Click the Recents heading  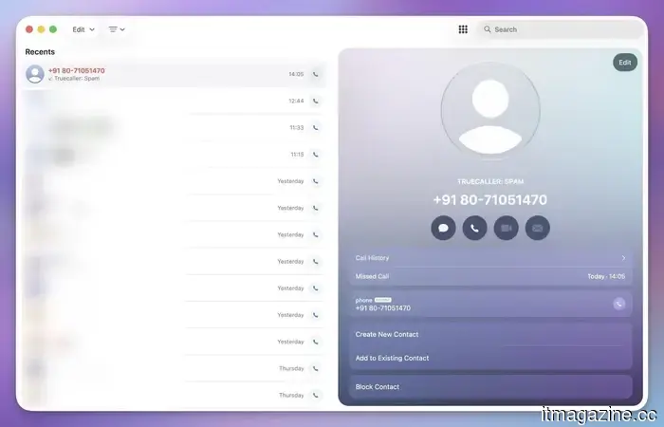[x=40, y=51]
